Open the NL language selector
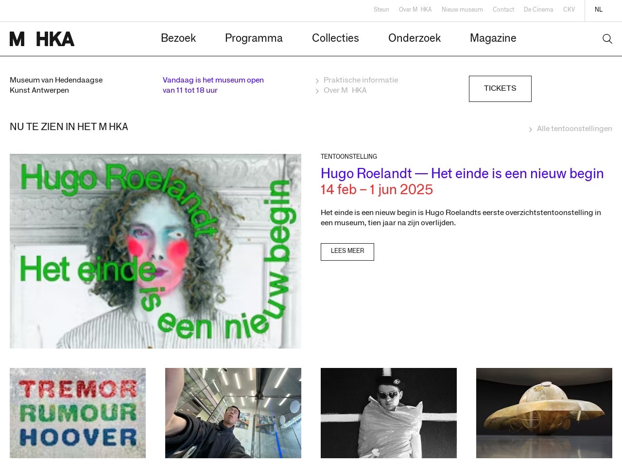The width and height of the screenshot is (622, 466). coord(599,10)
